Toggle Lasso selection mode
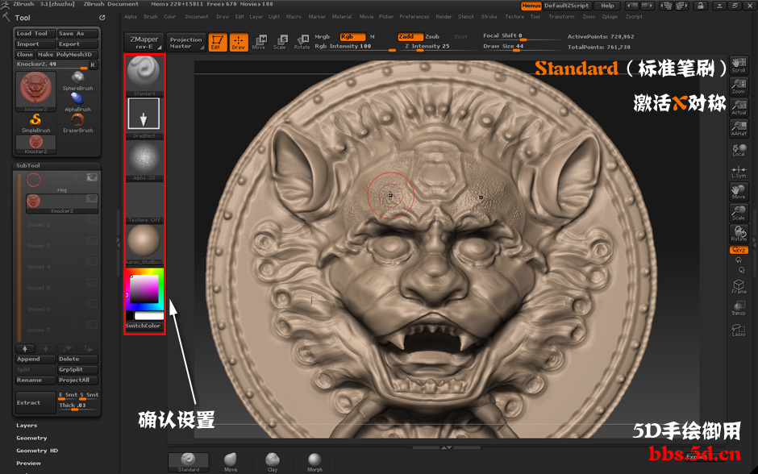758x474 pixels. pos(739,329)
